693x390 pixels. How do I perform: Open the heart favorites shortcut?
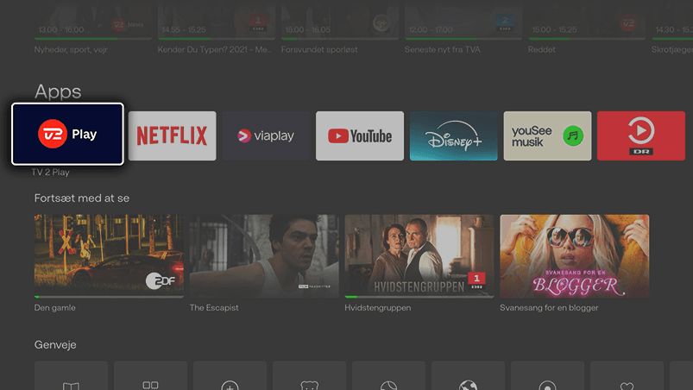627,376
